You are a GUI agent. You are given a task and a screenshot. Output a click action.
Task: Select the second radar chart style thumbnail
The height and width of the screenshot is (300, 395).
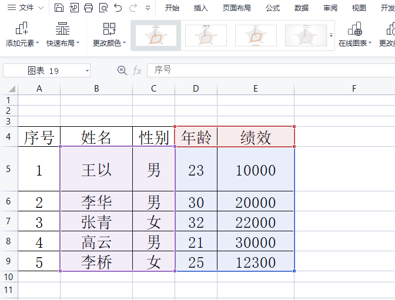coord(206,35)
